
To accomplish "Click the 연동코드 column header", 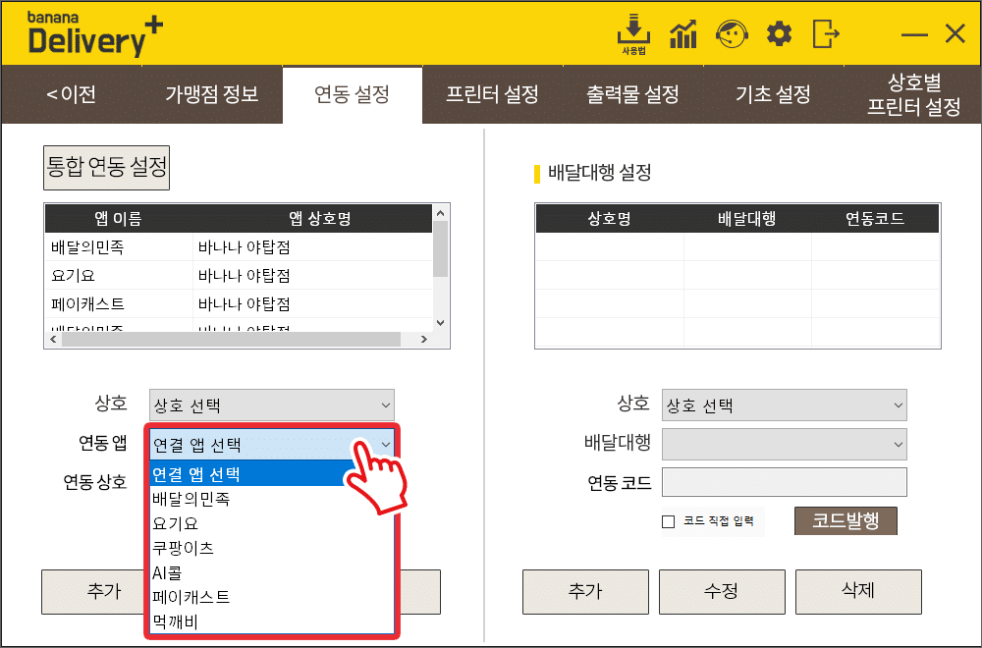I will [875, 219].
